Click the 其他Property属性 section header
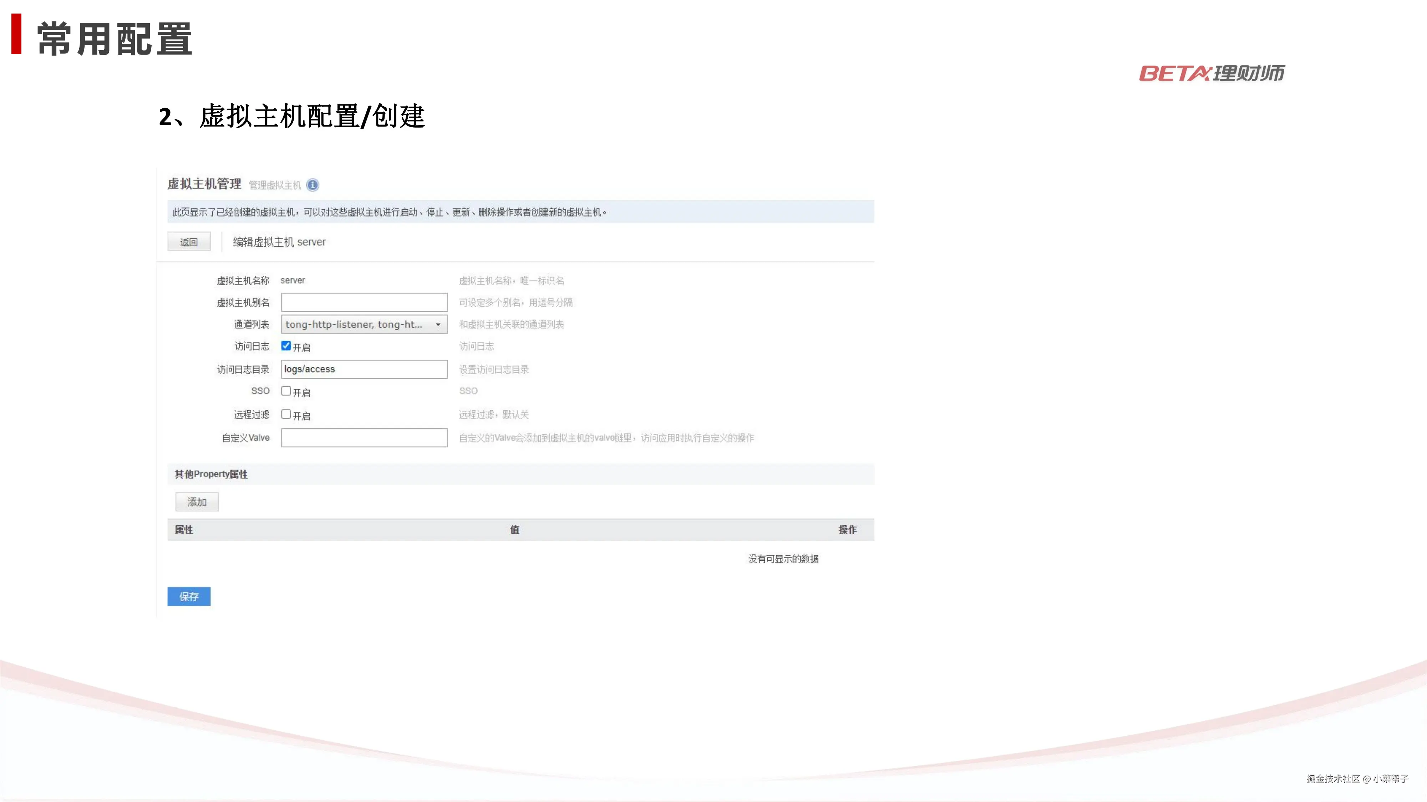The image size is (1427, 802). (211, 474)
